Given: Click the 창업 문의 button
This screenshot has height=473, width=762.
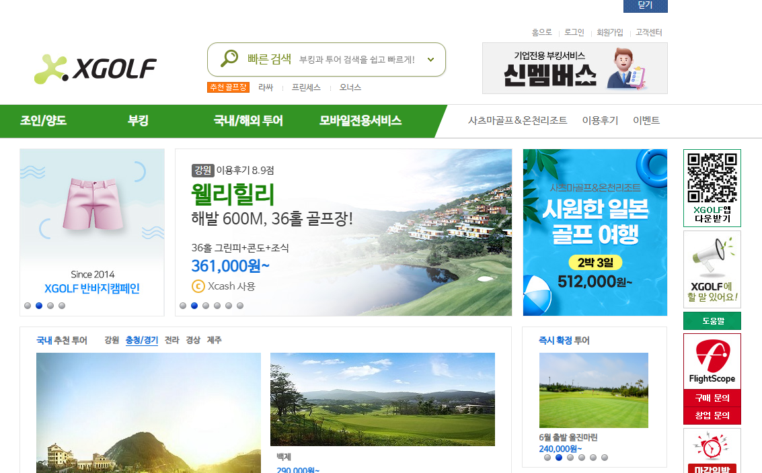Looking at the screenshot, I should coord(712,416).
